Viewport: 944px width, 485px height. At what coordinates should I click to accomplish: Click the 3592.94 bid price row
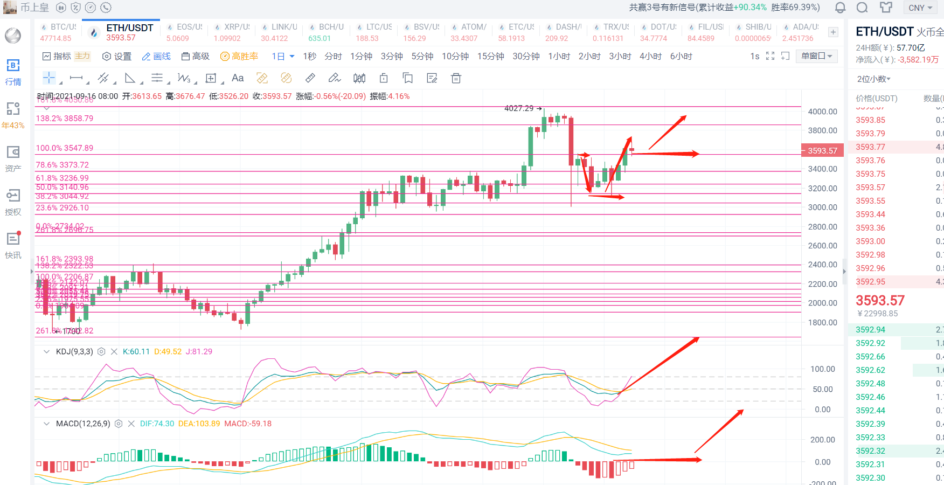[x=896, y=329]
